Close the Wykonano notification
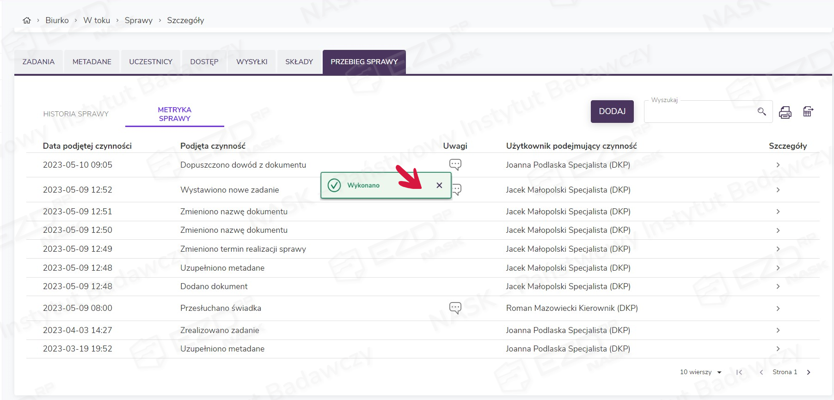Viewport: 834px width, 400px height. point(439,185)
